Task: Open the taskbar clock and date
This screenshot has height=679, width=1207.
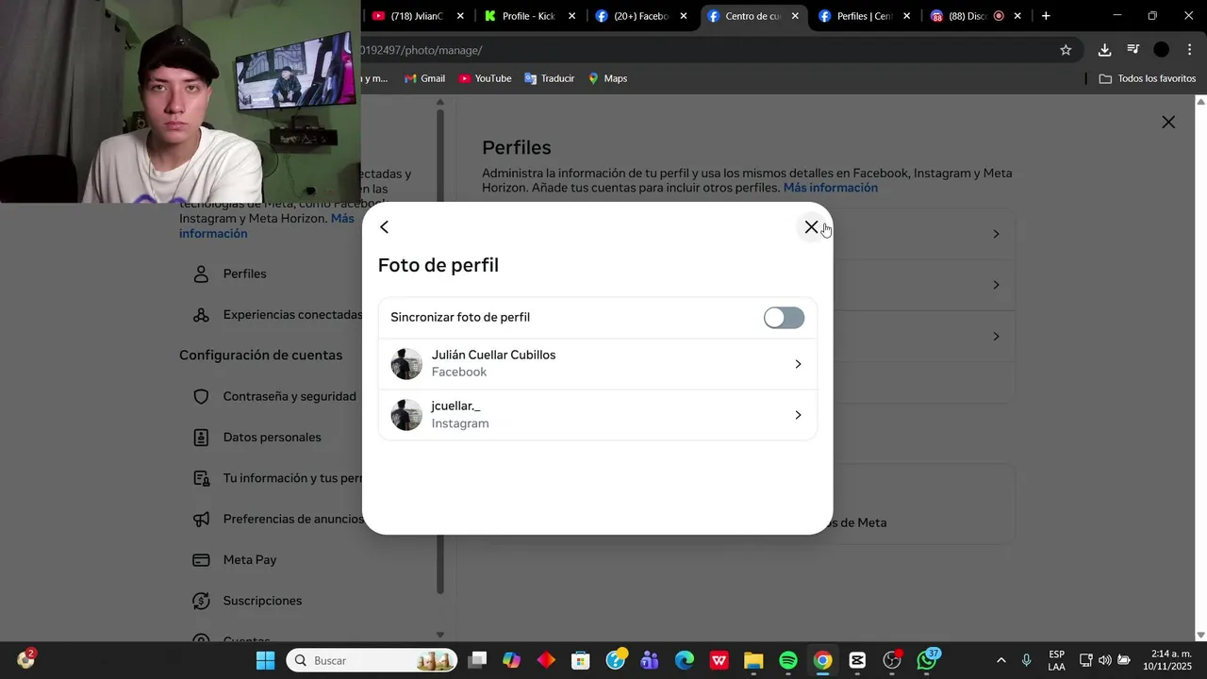Action: pyautogui.click(x=1166, y=660)
